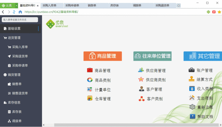Open the 客户管理 person icon
Screen dimensions: 222x127
pyautogui.click(x=141, y=89)
